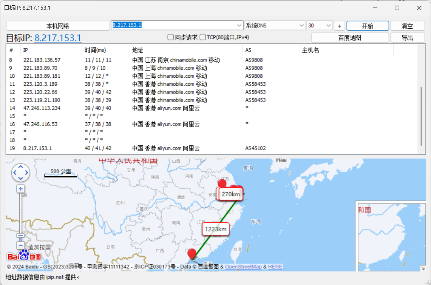The image size is (431, 285).
Task: Pan the map down with compass arrow
Action: [x=21, y=179]
